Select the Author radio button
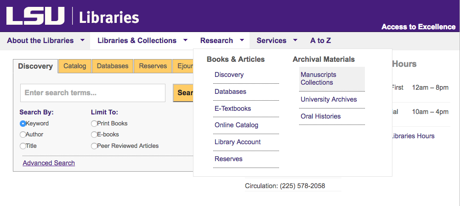The height and width of the screenshot is (206, 460). (23, 135)
